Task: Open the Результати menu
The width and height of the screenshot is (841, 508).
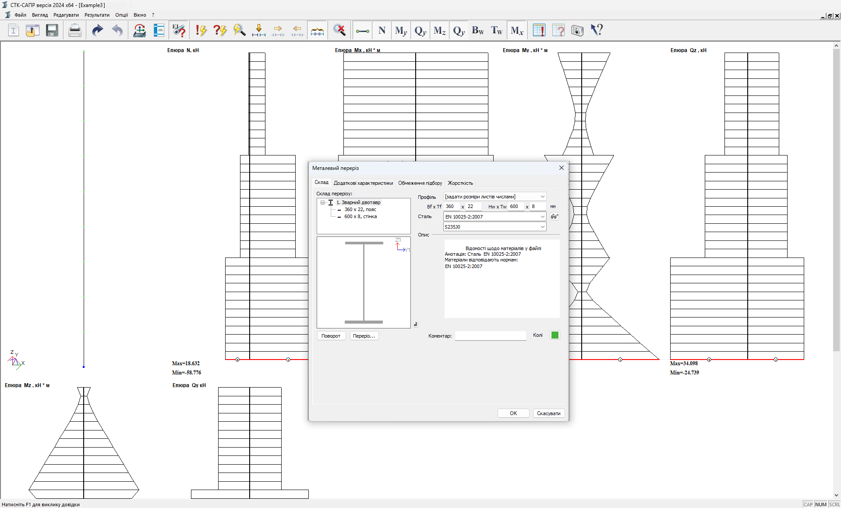Action: [x=97, y=15]
